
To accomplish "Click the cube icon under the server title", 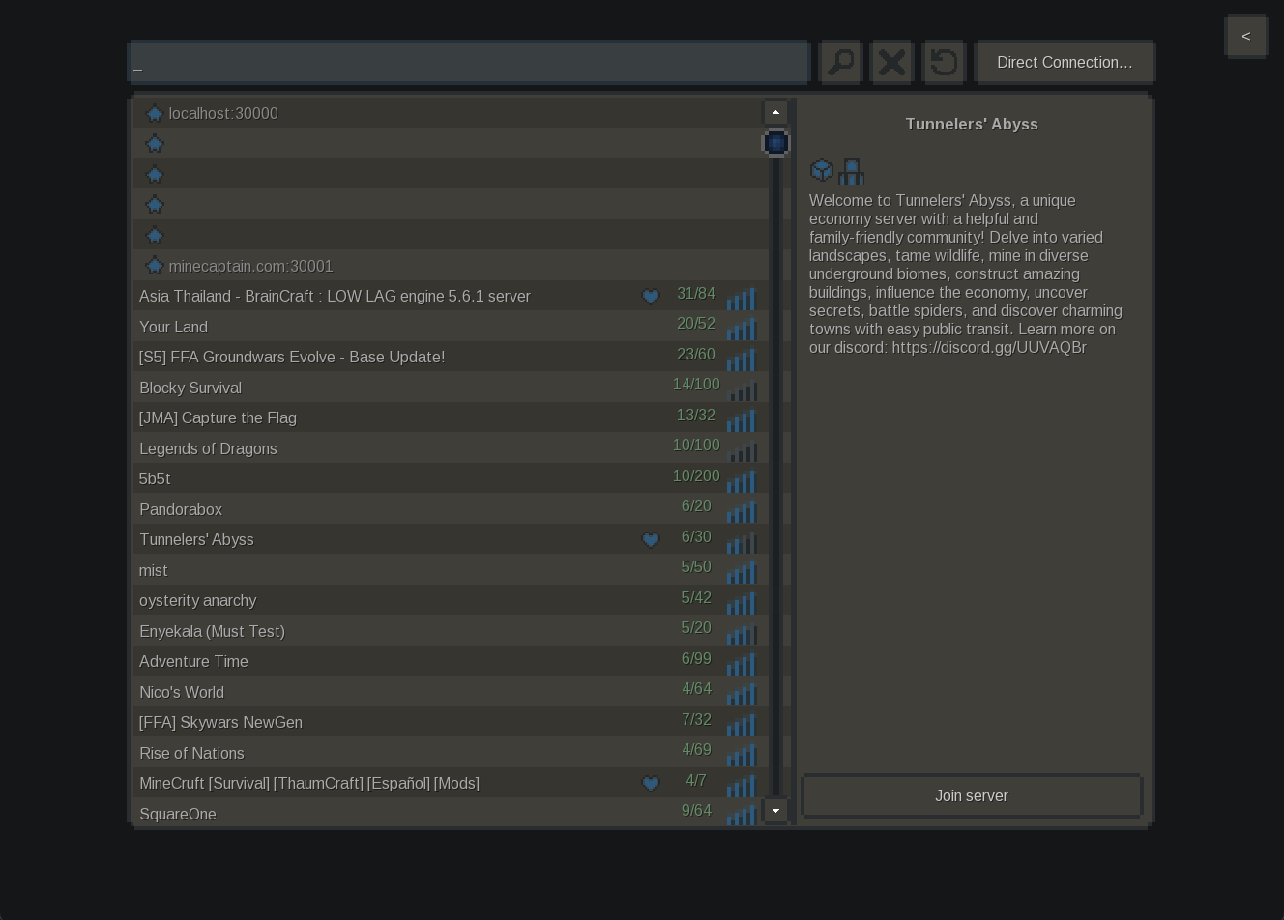I will pos(822,171).
